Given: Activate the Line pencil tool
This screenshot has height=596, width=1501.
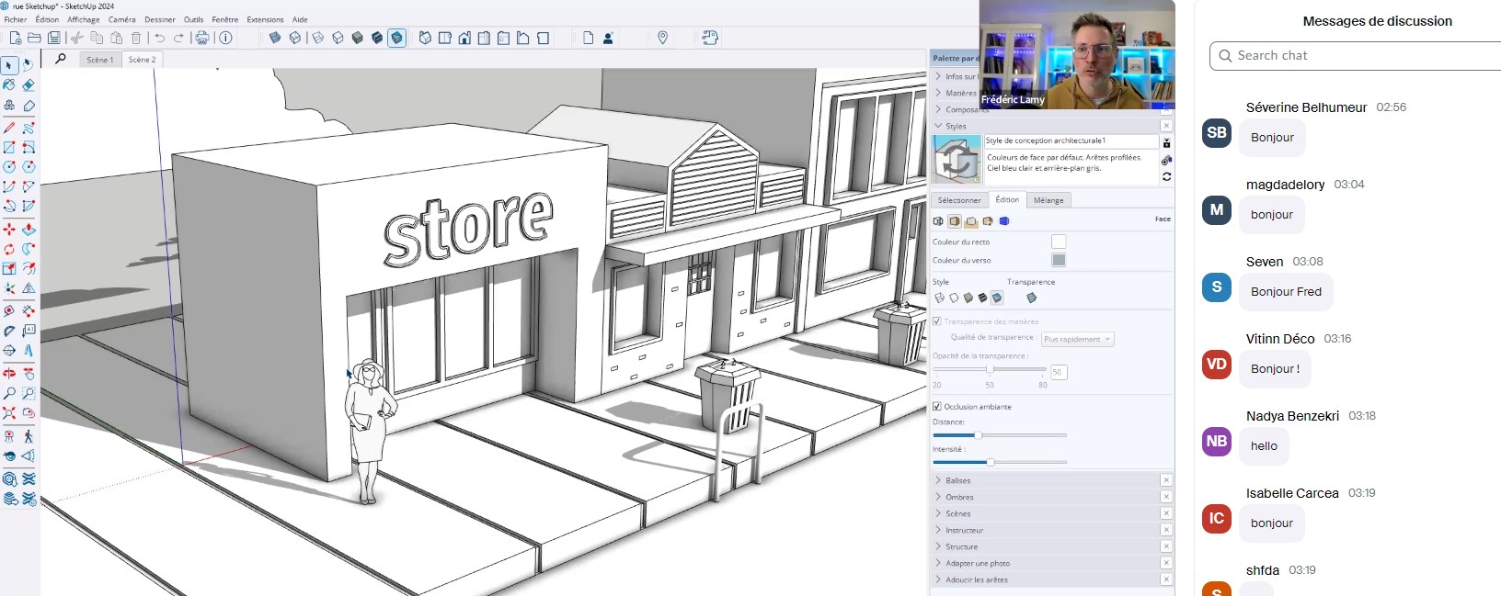Looking at the screenshot, I should click(x=9, y=128).
